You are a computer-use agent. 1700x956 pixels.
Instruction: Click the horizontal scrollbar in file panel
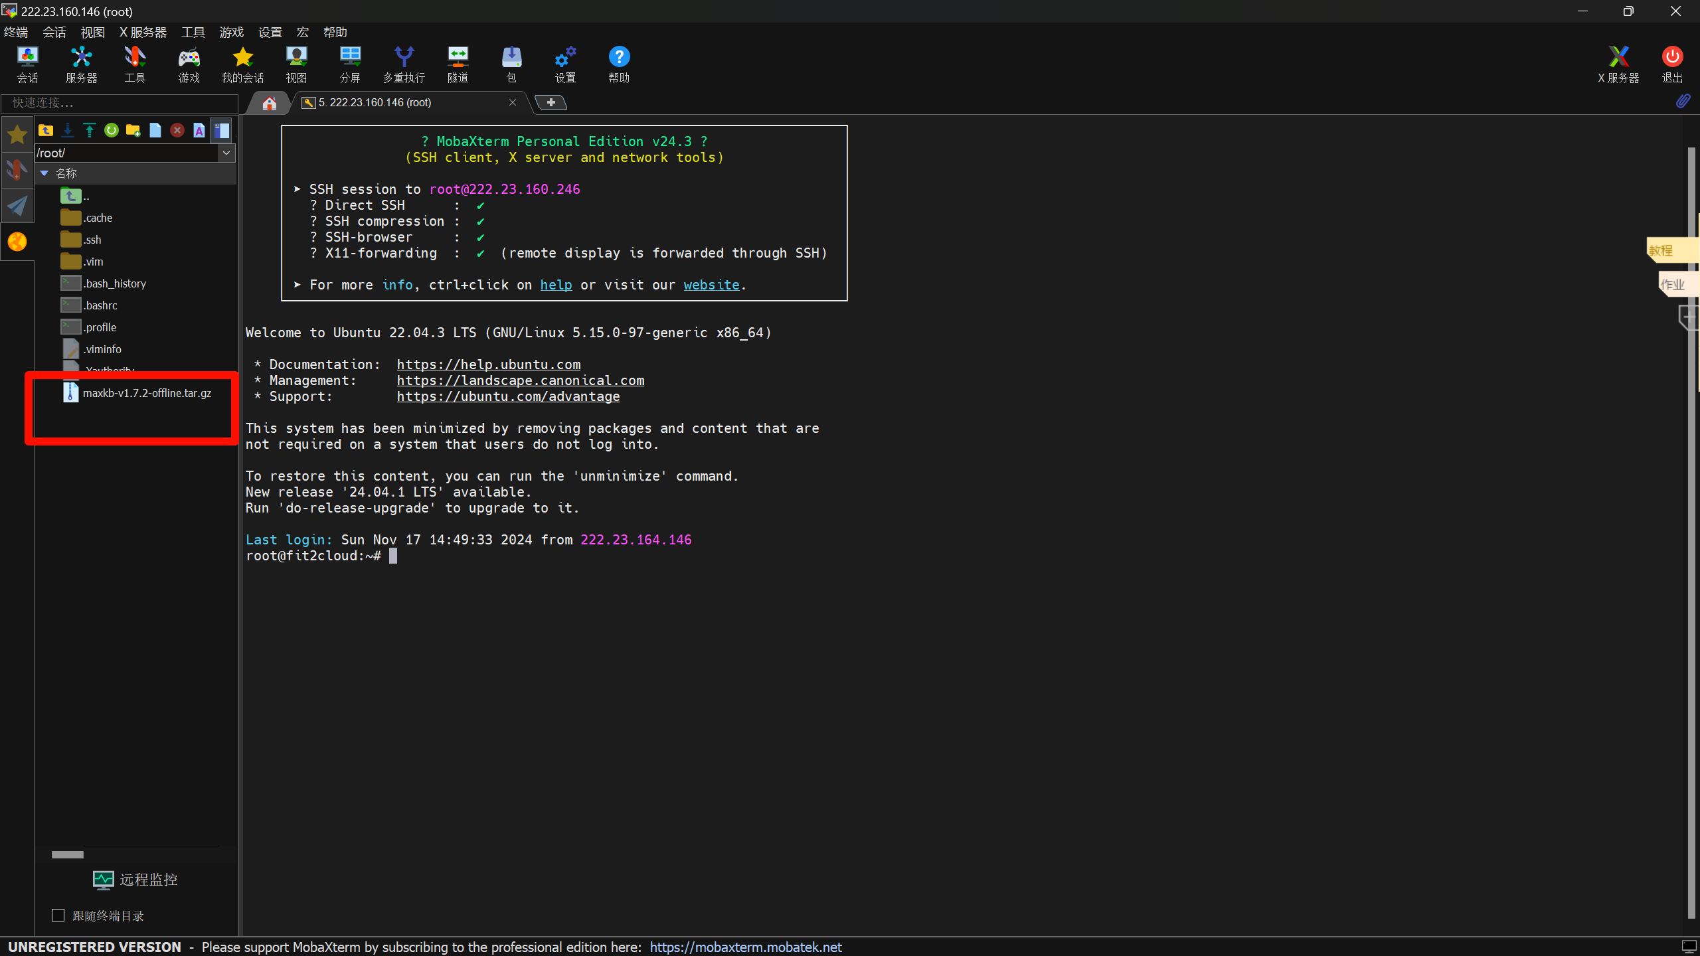68,854
